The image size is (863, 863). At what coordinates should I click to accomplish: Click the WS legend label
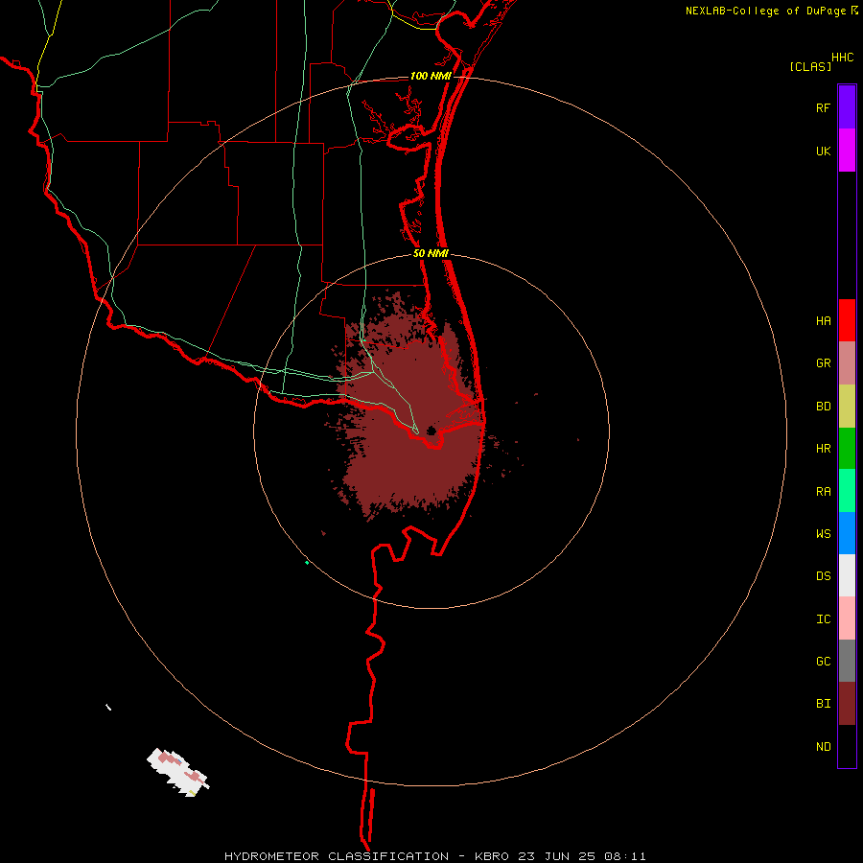823,534
